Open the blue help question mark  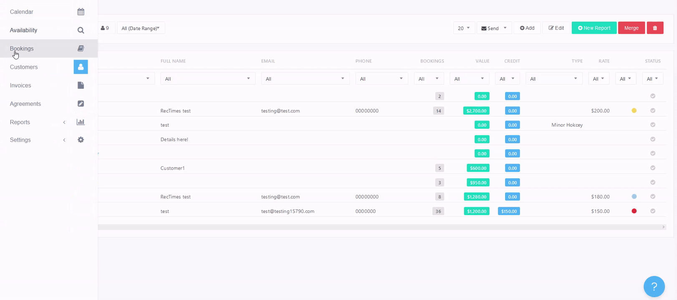[654, 286]
